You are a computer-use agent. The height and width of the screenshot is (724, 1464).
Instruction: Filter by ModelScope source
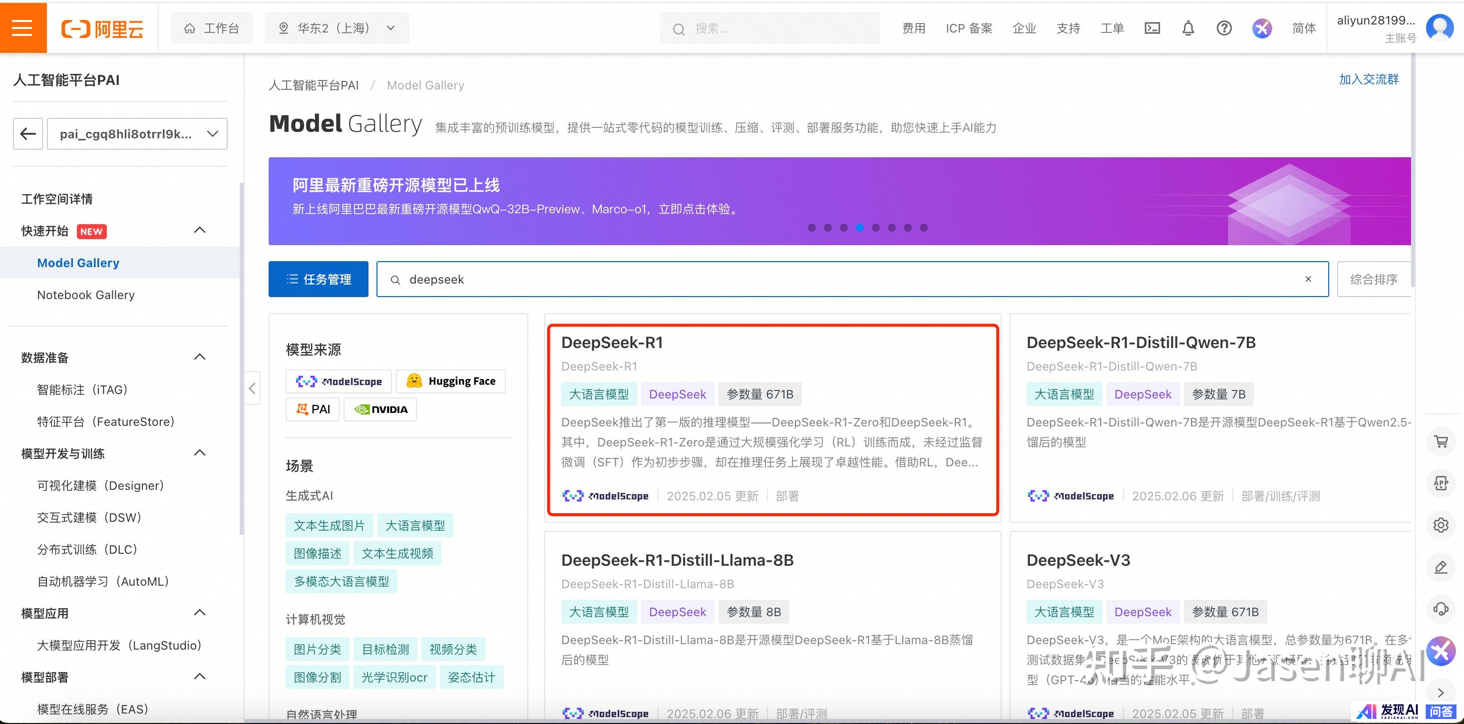pyautogui.click(x=339, y=381)
